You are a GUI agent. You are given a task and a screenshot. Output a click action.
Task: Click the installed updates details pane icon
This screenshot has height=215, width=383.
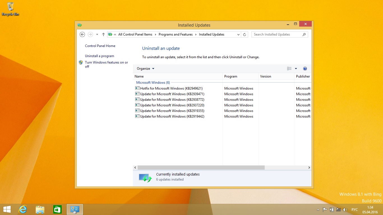point(145,178)
